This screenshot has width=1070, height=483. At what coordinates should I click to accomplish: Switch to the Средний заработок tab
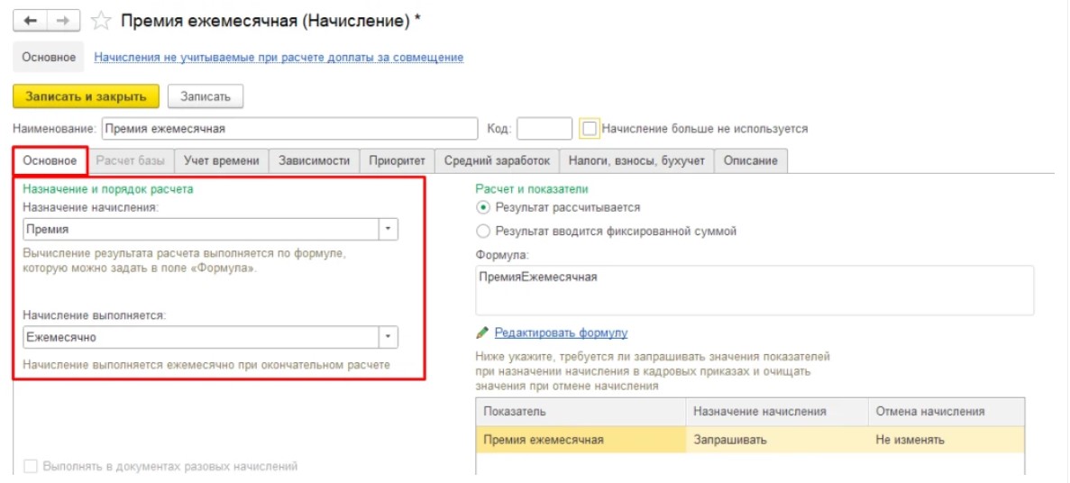point(497,161)
